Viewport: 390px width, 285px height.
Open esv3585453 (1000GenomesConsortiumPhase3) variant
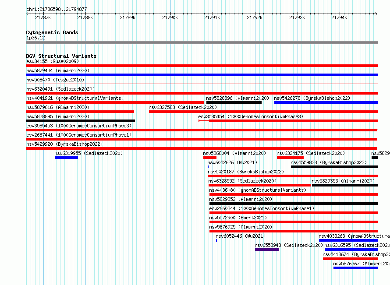pyautogui.click(x=79, y=126)
